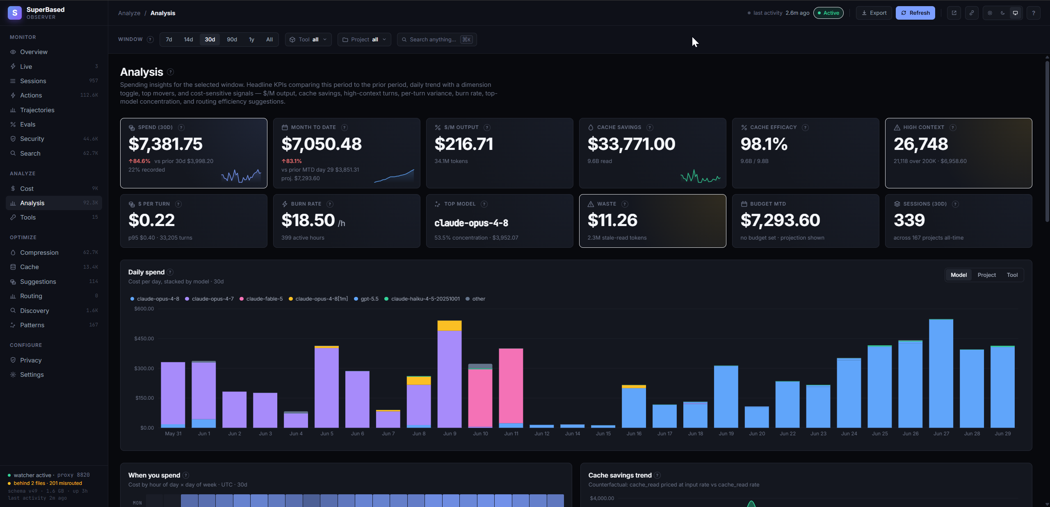
Task: Click help icon on $ PER TURN card
Action: 178,204
